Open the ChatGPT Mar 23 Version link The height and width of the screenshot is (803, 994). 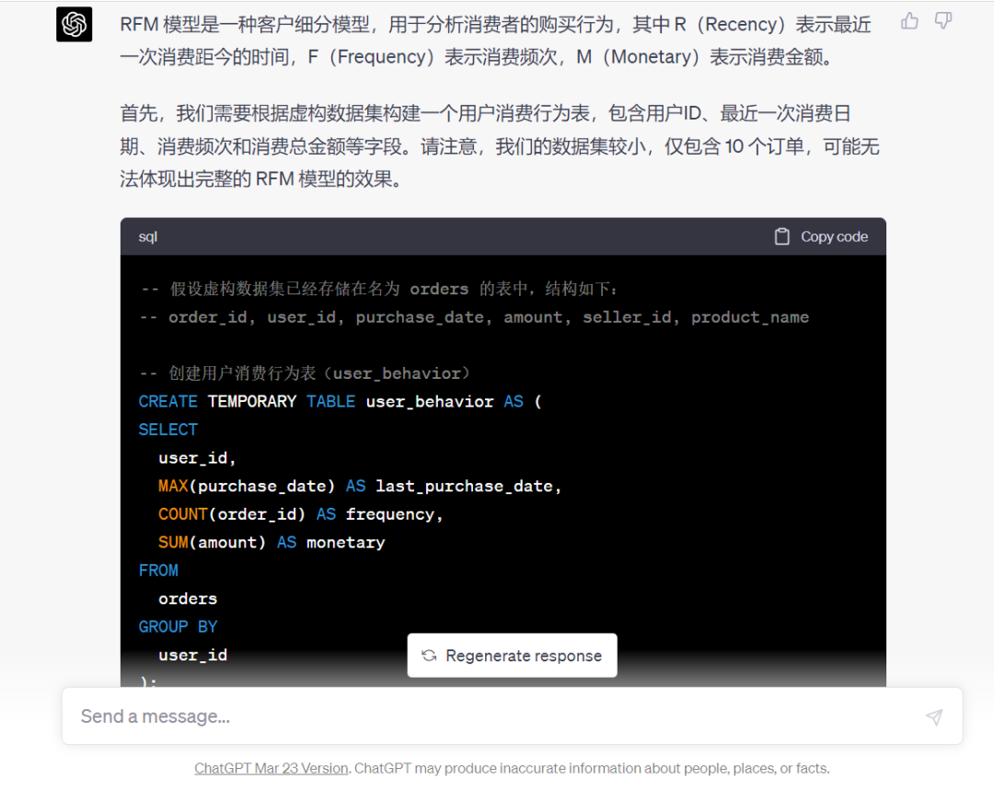coord(271,768)
